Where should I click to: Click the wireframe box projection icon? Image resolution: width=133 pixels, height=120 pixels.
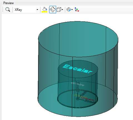pos(59,9)
